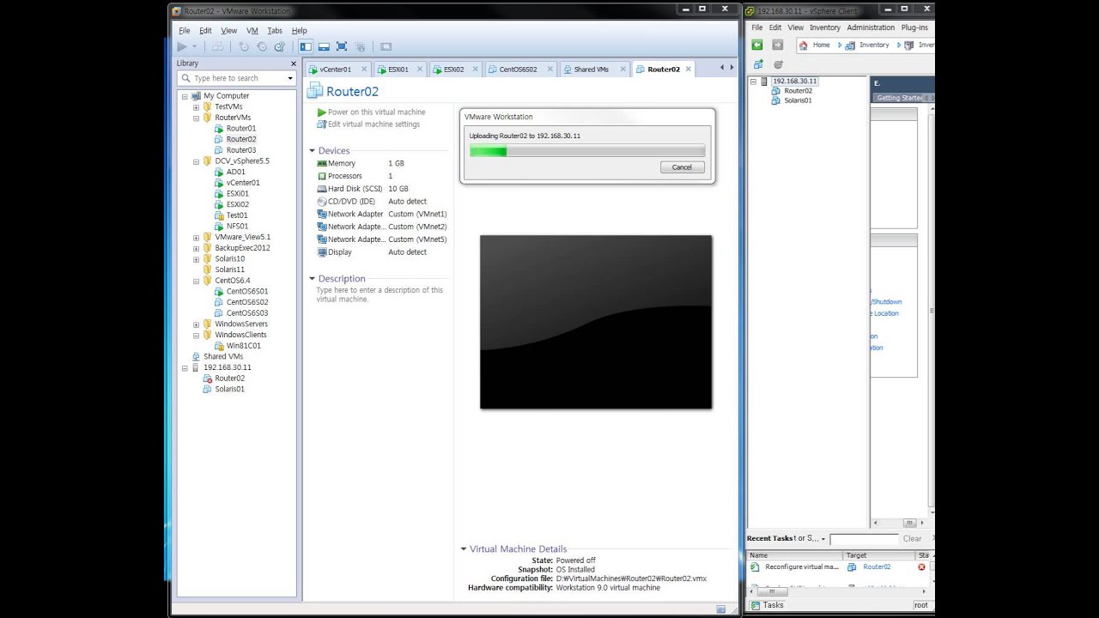Click new virtual machine icon in vSphere Client
Screen dimensions: 1099x618
758,64
